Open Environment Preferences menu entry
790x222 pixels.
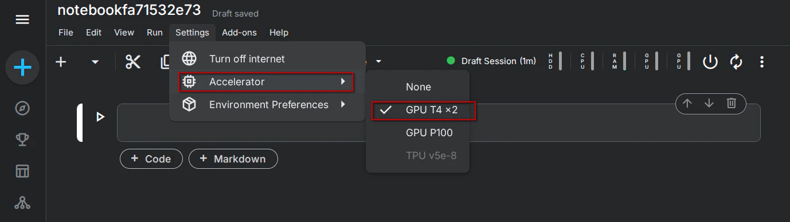267,105
